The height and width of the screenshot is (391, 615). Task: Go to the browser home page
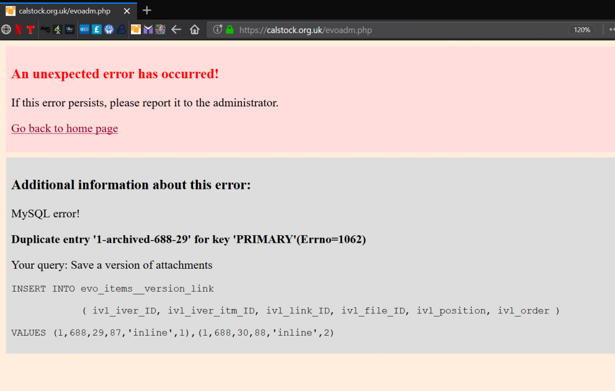tap(195, 29)
